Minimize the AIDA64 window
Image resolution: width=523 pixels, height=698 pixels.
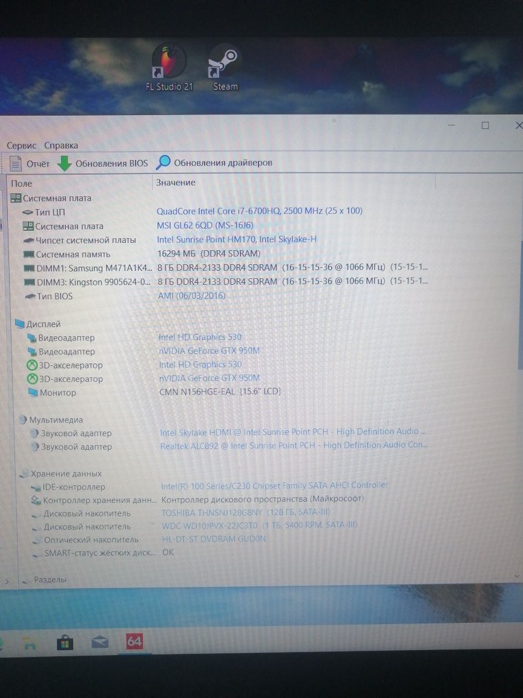(x=452, y=125)
